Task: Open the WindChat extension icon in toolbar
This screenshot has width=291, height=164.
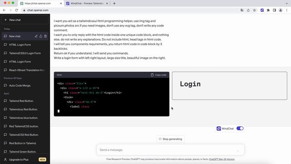Action: 262,10
